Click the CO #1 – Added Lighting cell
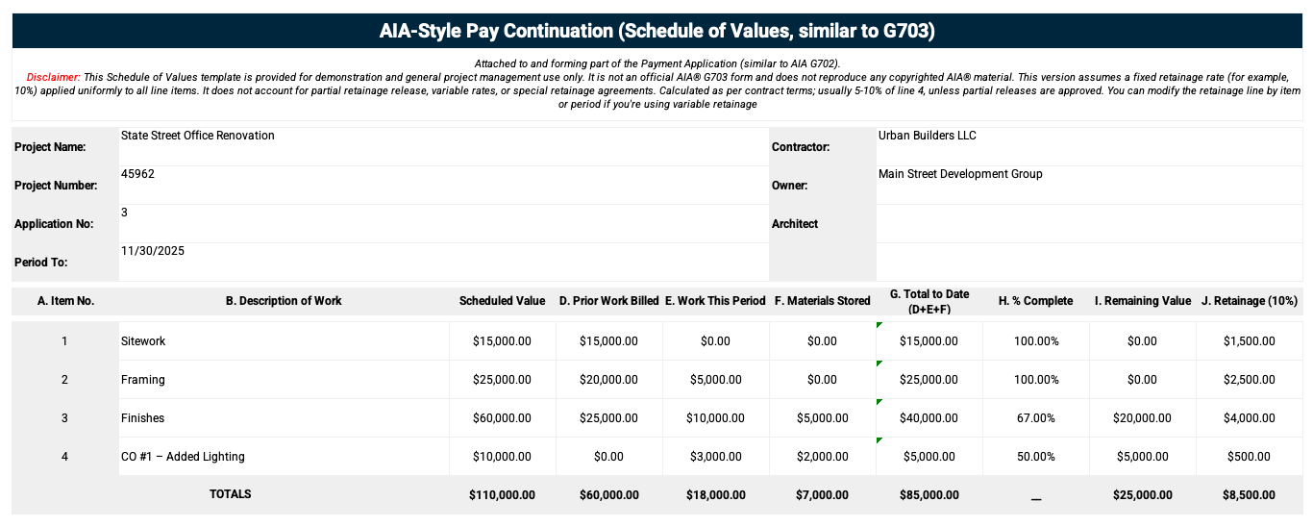Image resolution: width=1313 pixels, height=527 pixels. click(x=183, y=457)
